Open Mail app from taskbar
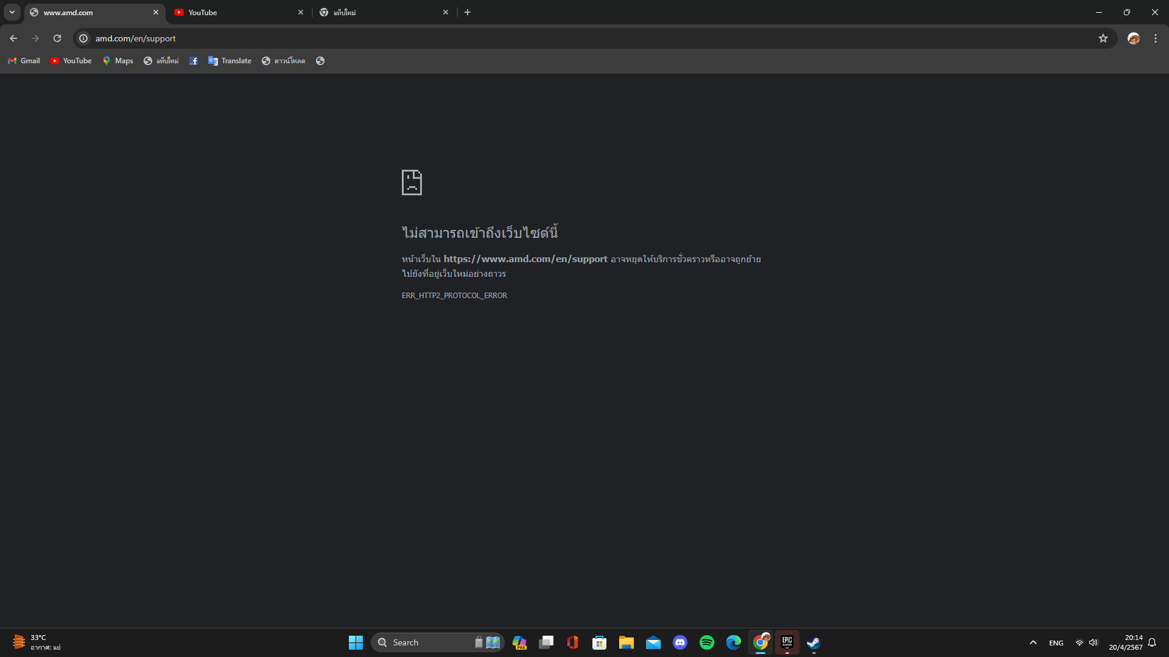This screenshot has height=657, width=1169. point(653,642)
